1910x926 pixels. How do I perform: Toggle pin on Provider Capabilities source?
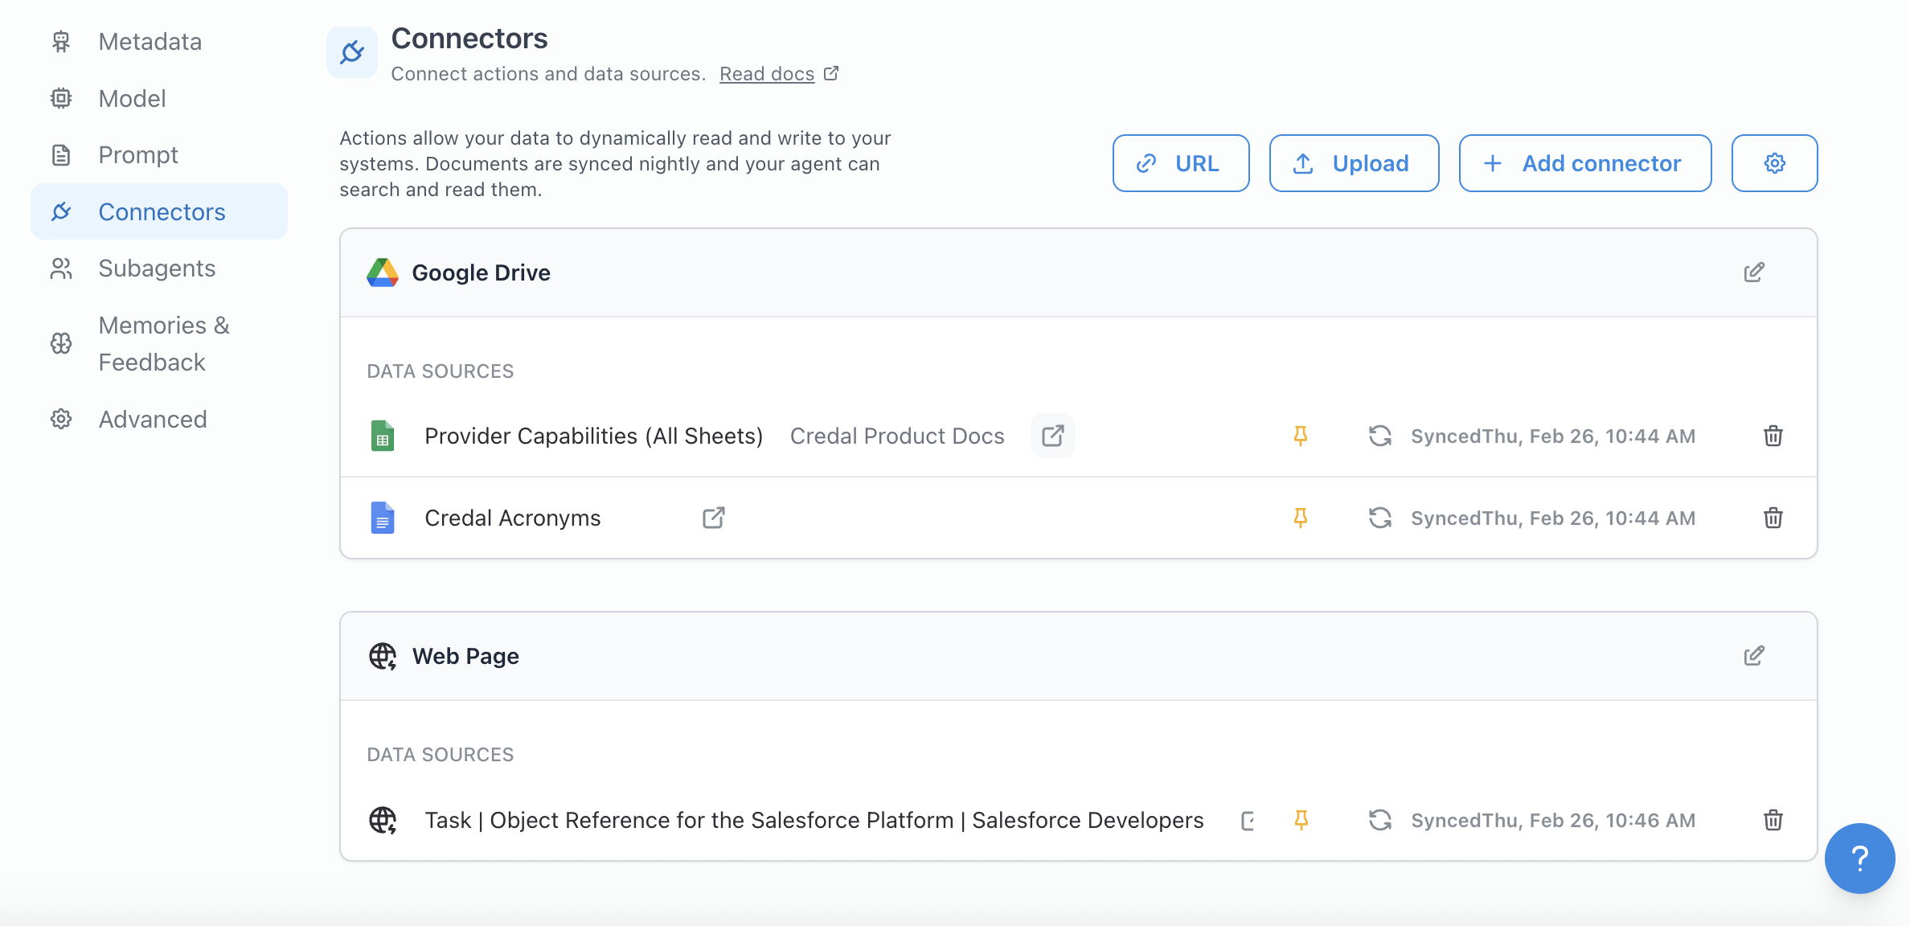(x=1300, y=436)
